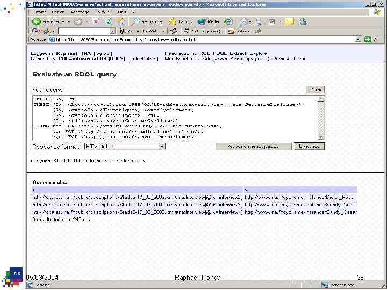
Task: Open the Rechercher le Web dropdown arrow
Action: pos(163,31)
